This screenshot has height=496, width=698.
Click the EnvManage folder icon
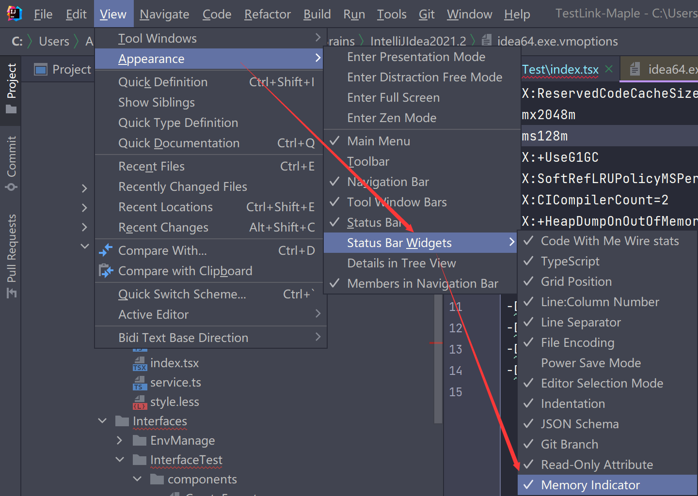coord(140,440)
